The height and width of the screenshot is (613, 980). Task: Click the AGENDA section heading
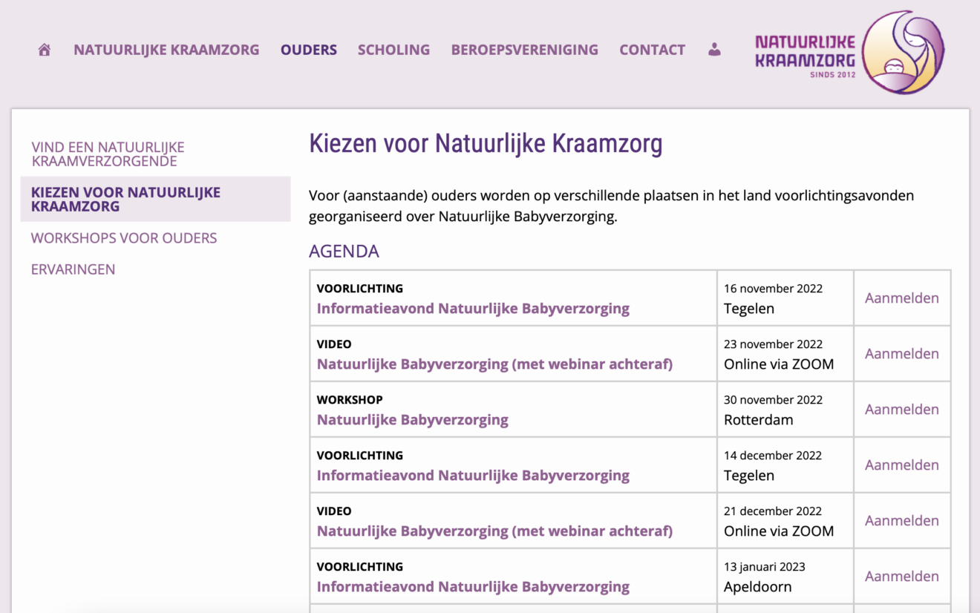344,252
